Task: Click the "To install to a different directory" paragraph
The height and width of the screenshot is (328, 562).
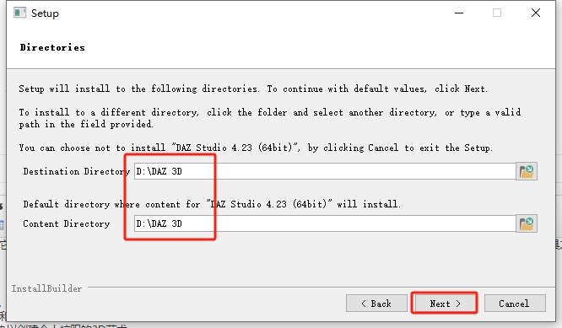Action: (269, 118)
